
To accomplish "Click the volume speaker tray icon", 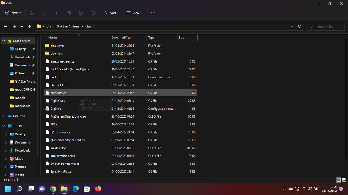I will pyautogui.click(x=310, y=189).
